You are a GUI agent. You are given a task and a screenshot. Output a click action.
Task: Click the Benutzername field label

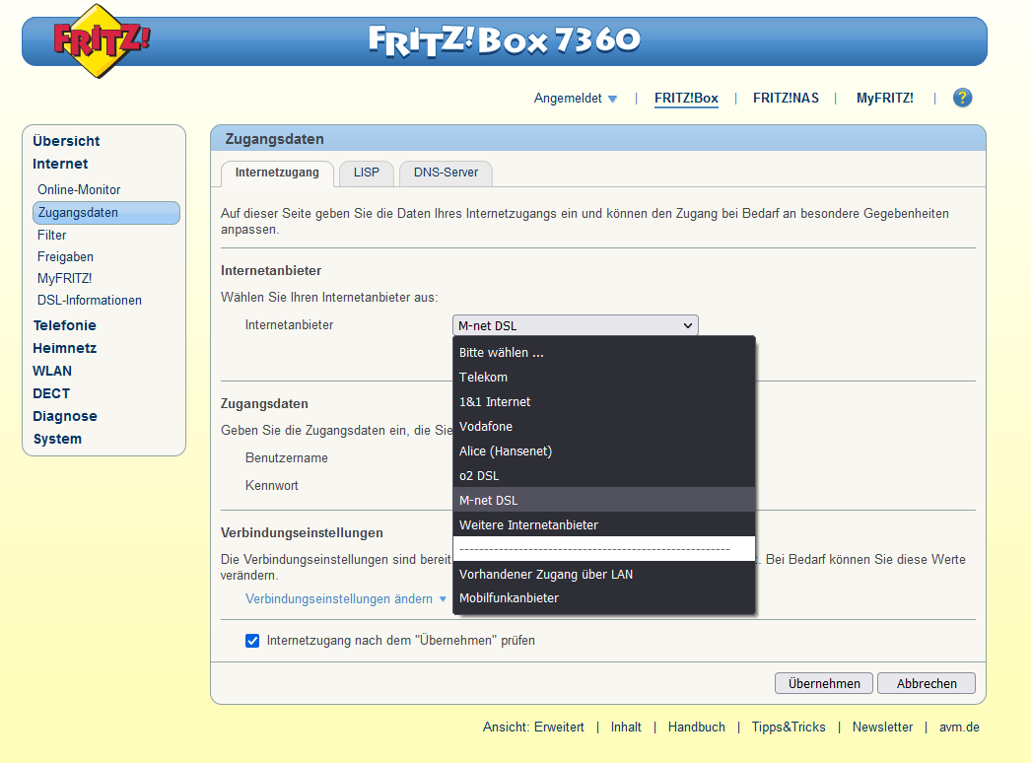[287, 457]
